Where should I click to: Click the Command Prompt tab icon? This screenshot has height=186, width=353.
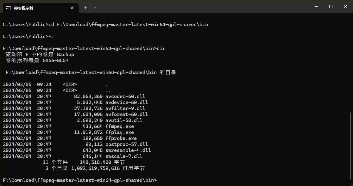coord(8,8)
